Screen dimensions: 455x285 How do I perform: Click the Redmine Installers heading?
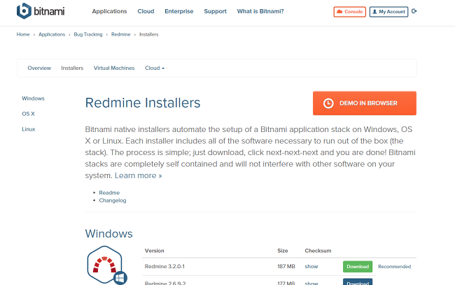point(143,103)
